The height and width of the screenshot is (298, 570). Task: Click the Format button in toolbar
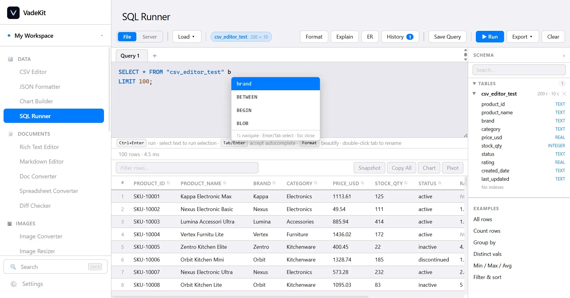click(314, 37)
